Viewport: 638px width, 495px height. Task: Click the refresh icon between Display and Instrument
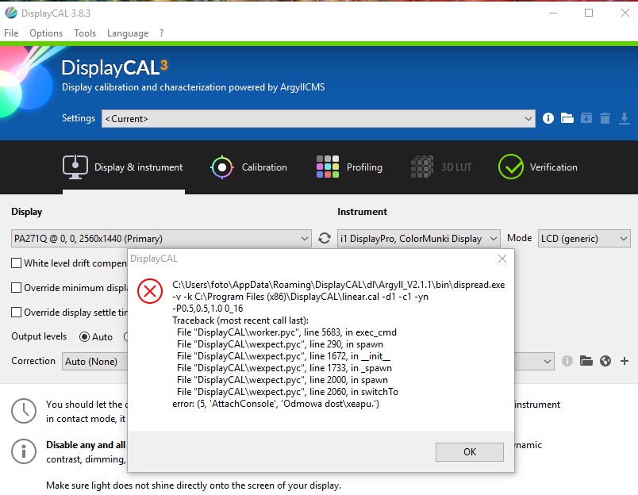[x=324, y=238]
